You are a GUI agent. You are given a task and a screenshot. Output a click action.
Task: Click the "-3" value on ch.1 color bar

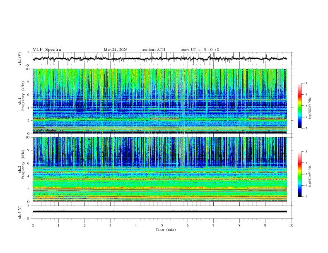306,83
